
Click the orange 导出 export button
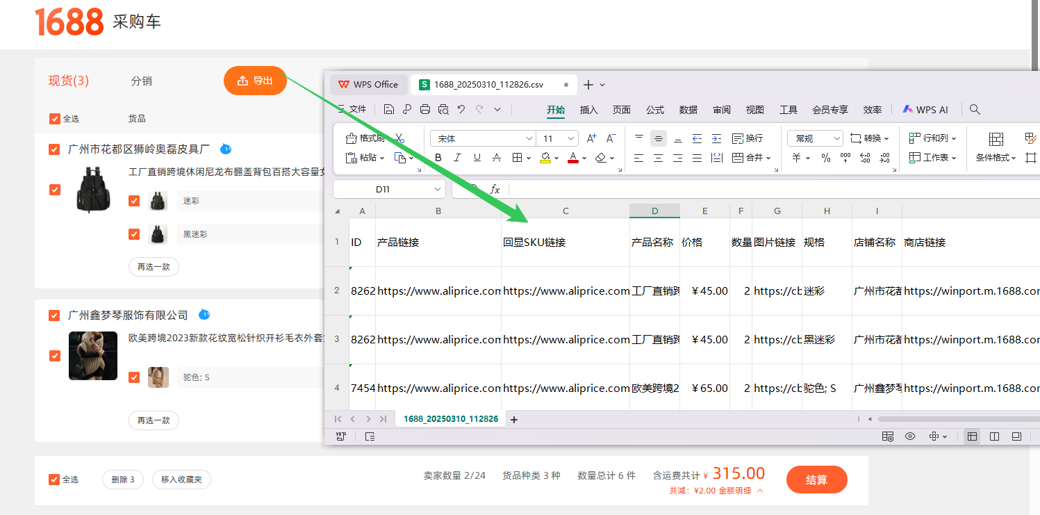(x=255, y=81)
